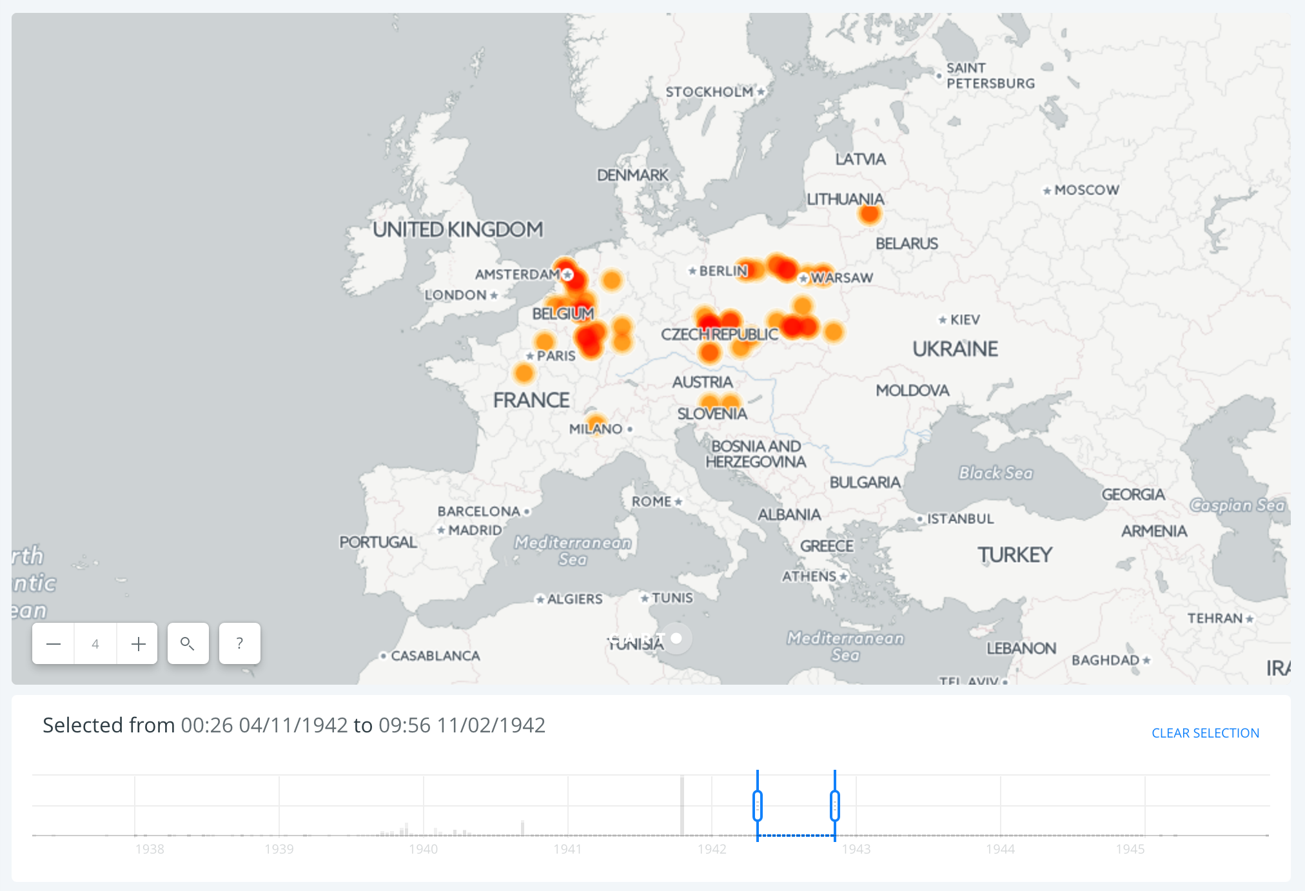Select the orange hotspot southwest of Paris
Screen dimensions: 1305x891
point(524,373)
